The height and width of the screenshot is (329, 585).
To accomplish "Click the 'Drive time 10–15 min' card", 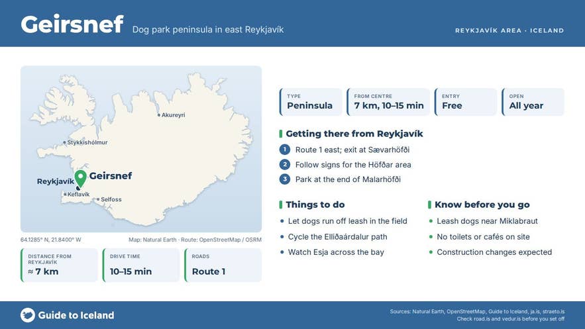I will pos(141,265).
